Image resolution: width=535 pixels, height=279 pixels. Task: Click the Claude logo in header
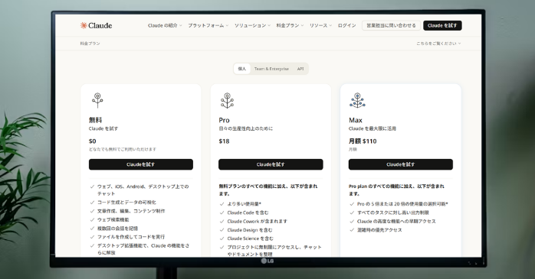click(x=96, y=25)
